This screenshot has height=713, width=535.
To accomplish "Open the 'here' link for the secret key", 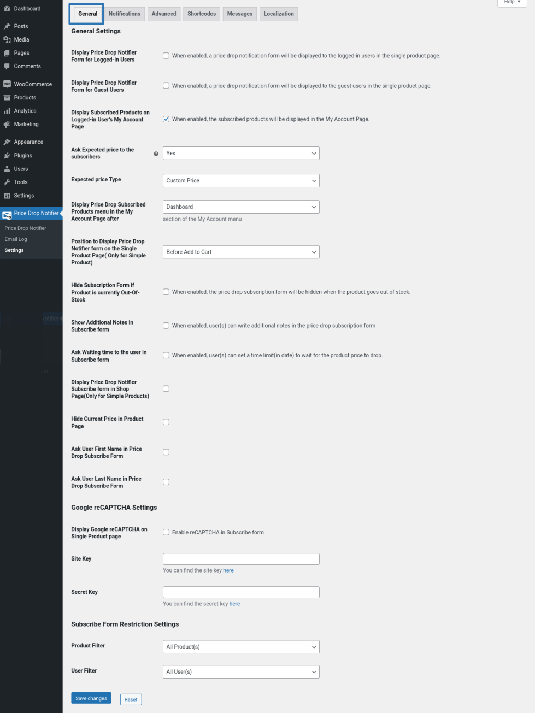I will [234, 604].
